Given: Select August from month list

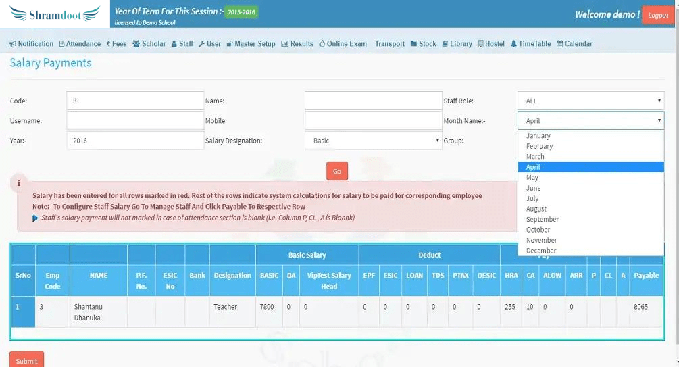Looking at the screenshot, I should (536, 209).
